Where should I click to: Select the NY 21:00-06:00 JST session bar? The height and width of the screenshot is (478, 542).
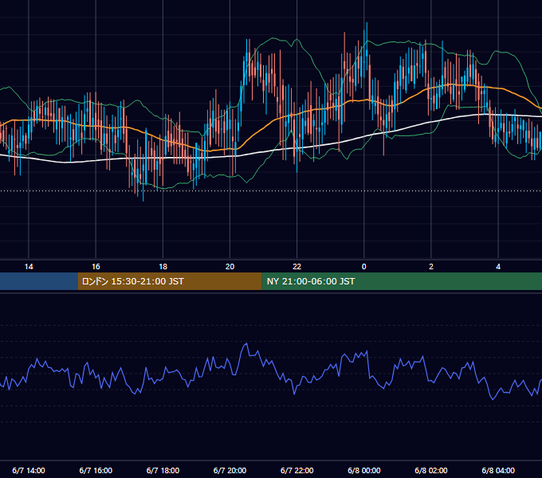click(402, 281)
